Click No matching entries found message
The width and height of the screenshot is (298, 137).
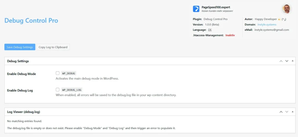[24, 121]
